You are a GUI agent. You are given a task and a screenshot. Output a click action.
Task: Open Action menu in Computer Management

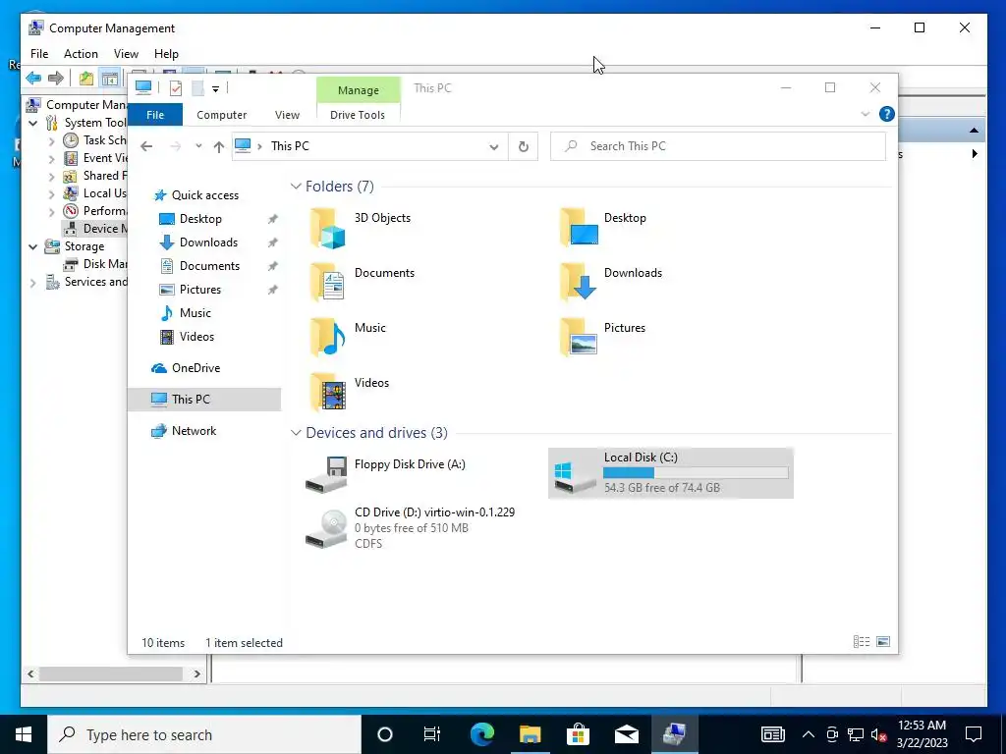point(81,54)
